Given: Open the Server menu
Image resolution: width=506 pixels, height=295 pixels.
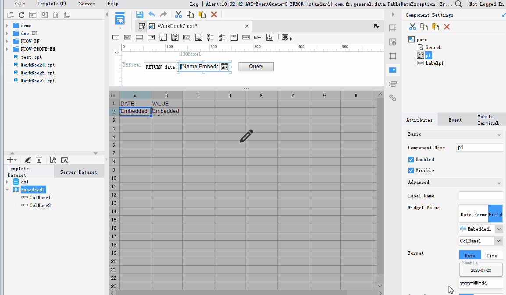Looking at the screenshot, I should (87, 4).
